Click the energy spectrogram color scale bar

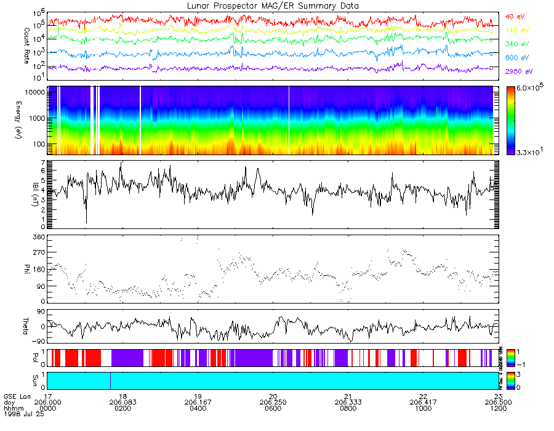tap(510, 121)
